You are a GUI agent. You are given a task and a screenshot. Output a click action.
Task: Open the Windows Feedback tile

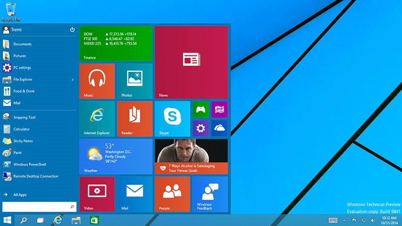click(210, 194)
